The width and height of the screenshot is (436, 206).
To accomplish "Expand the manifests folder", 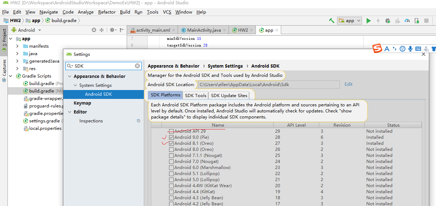I will point(17,46).
